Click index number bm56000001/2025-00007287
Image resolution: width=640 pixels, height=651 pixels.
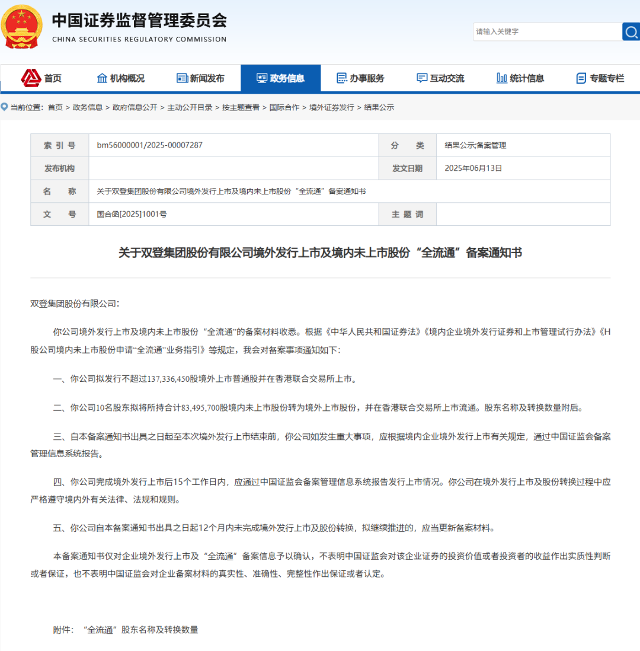click(150, 145)
